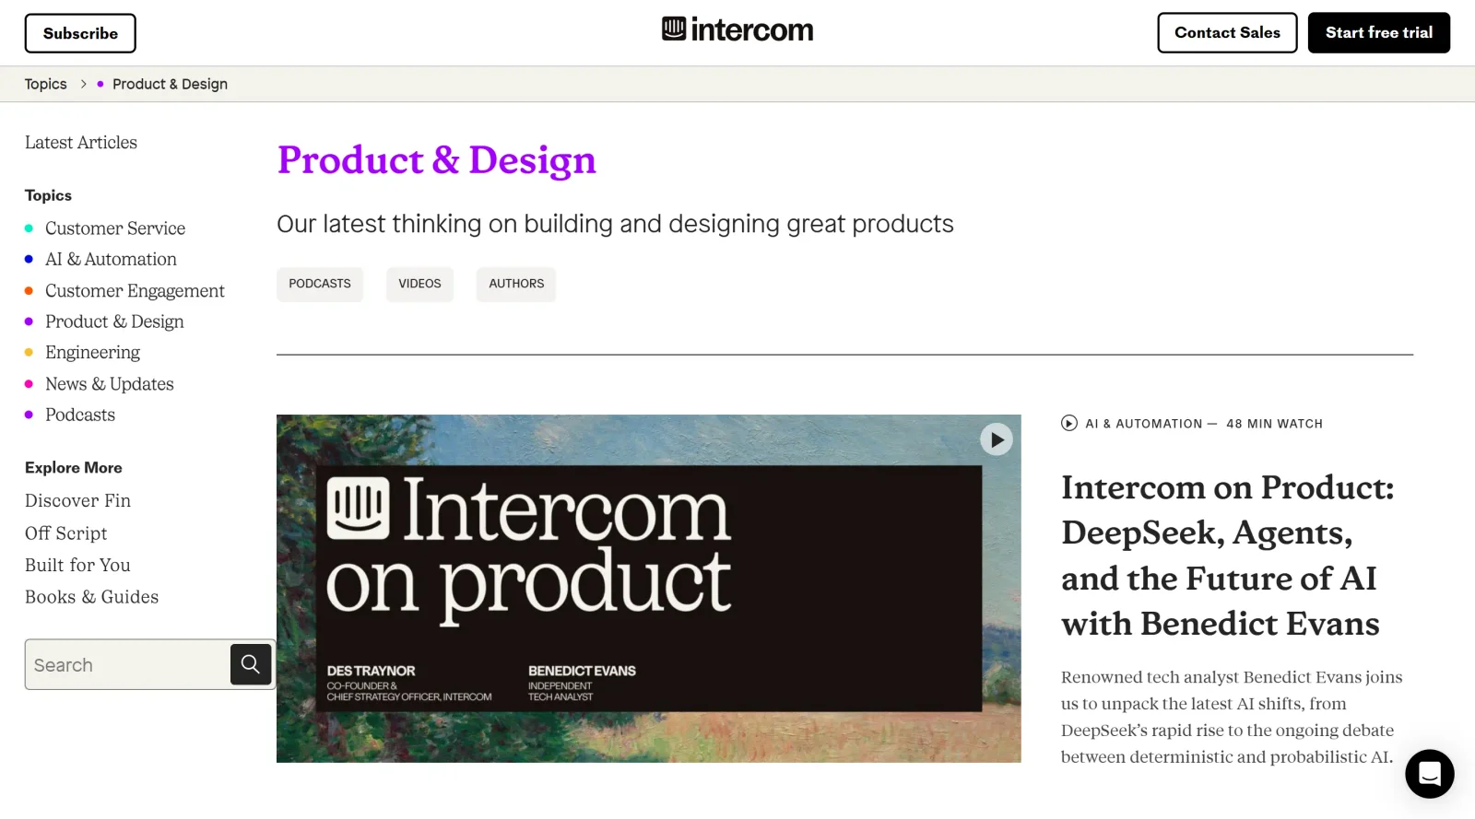Start a free trial

[x=1378, y=32]
